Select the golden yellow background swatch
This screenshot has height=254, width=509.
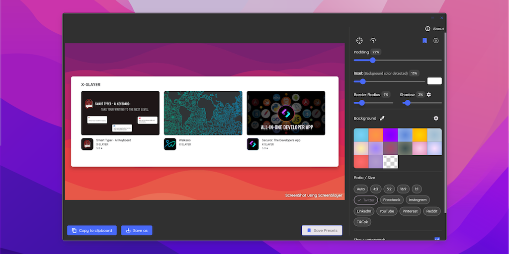click(x=420, y=135)
